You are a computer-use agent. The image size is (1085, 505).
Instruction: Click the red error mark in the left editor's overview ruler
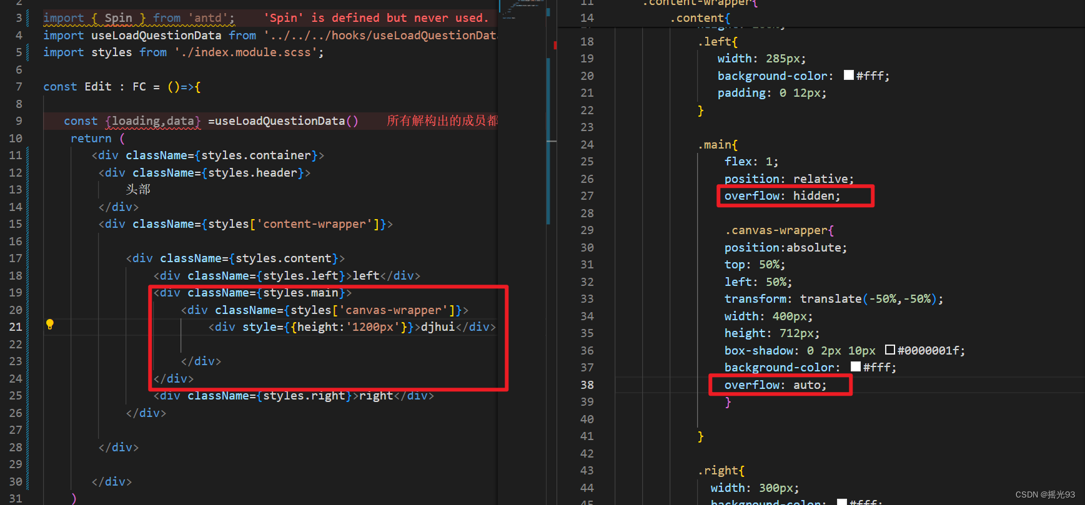pyautogui.click(x=555, y=45)
